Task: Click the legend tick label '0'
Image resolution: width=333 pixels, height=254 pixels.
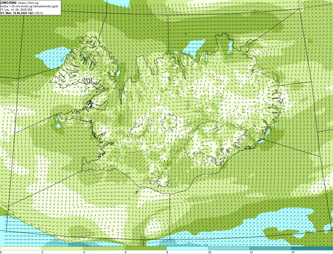Action: coord(1,252)
